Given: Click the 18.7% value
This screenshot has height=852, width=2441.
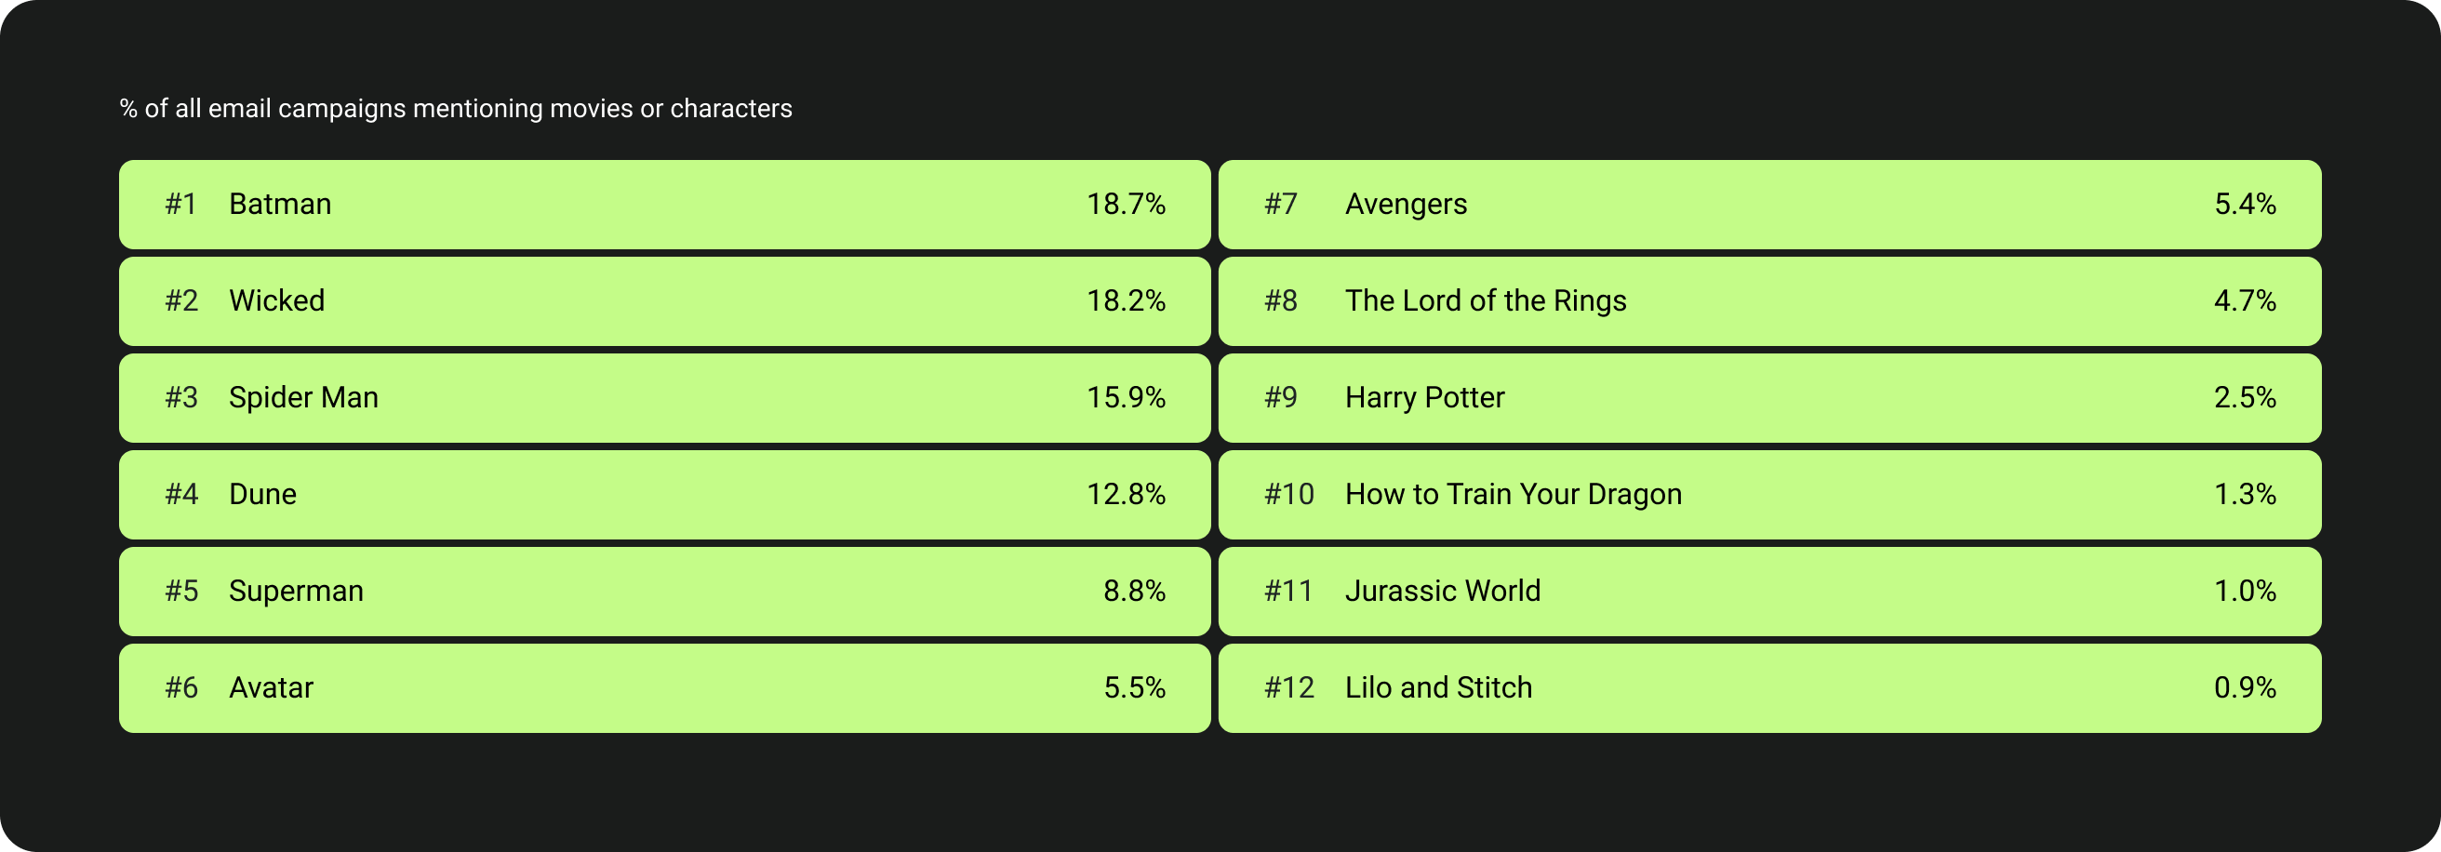Looking at the screenshot, I should [x=1126, y=205].
